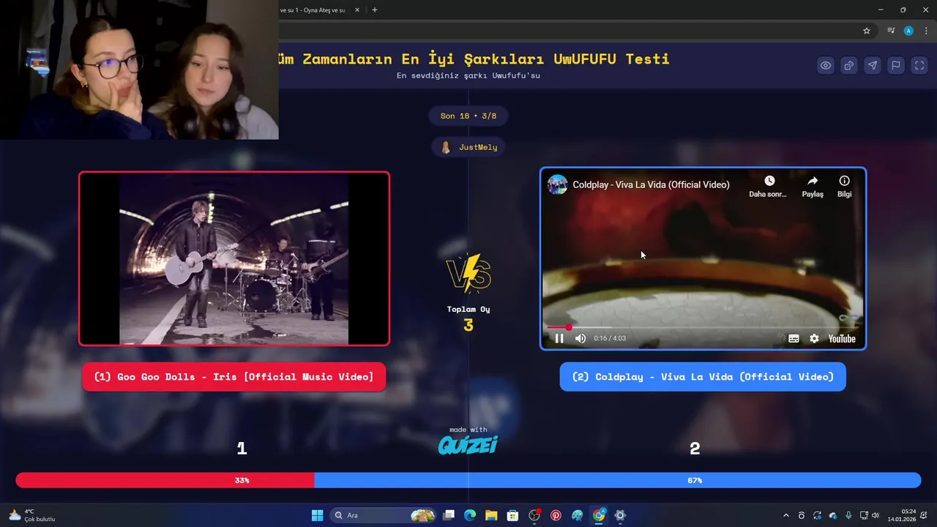Click the copy link icon in quiz header

pos(849,65)
